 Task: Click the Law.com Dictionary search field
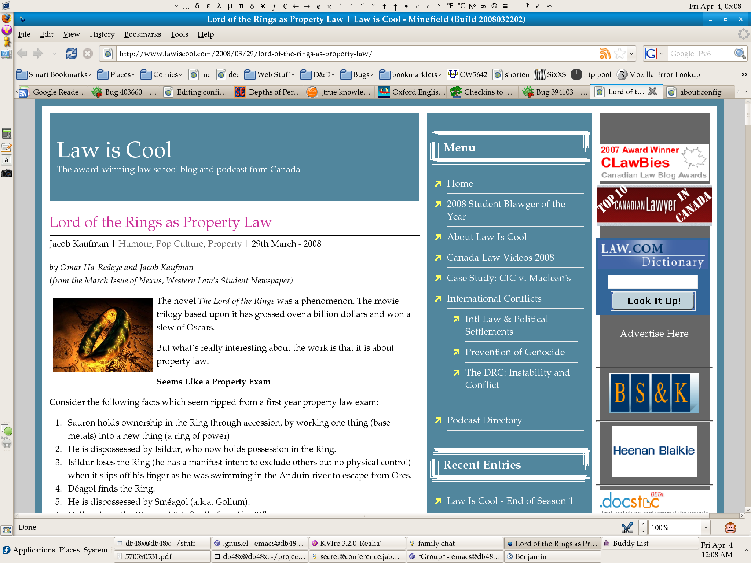[653, 281]
